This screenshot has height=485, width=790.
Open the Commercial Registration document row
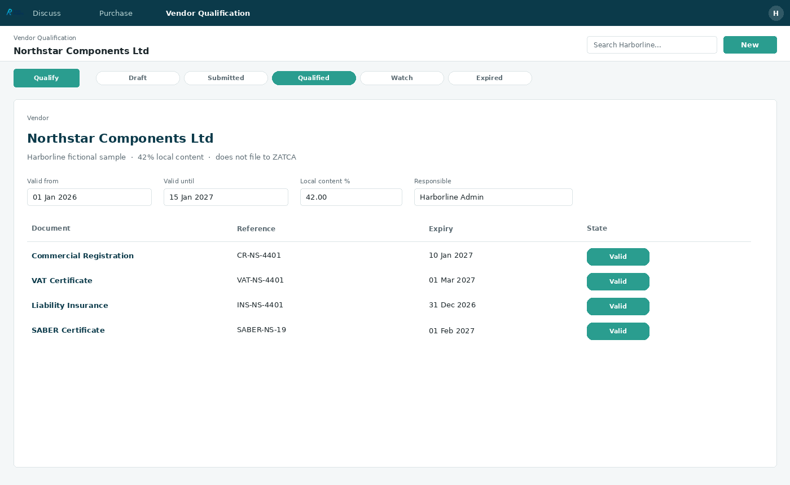click(x=389, y=256)
